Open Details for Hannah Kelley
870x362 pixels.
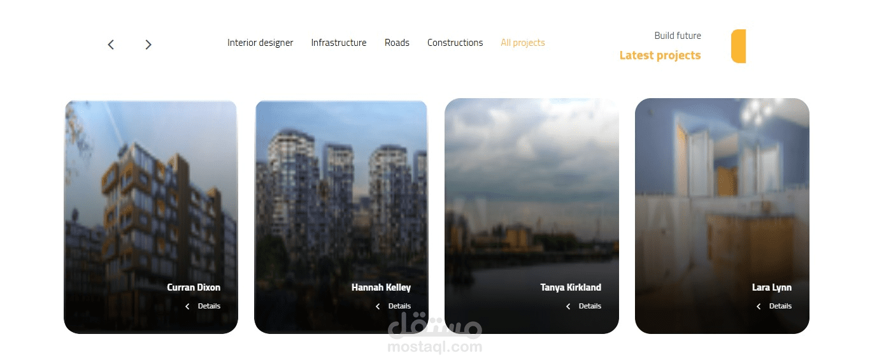pyautogui.click(x=399, y=307)
